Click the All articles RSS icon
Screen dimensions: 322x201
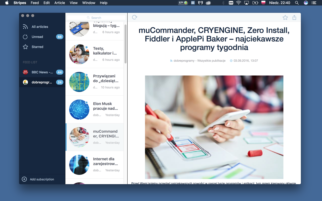tap(25, 27)
